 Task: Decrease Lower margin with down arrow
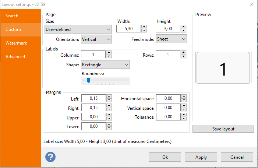[x=109, y=128]
